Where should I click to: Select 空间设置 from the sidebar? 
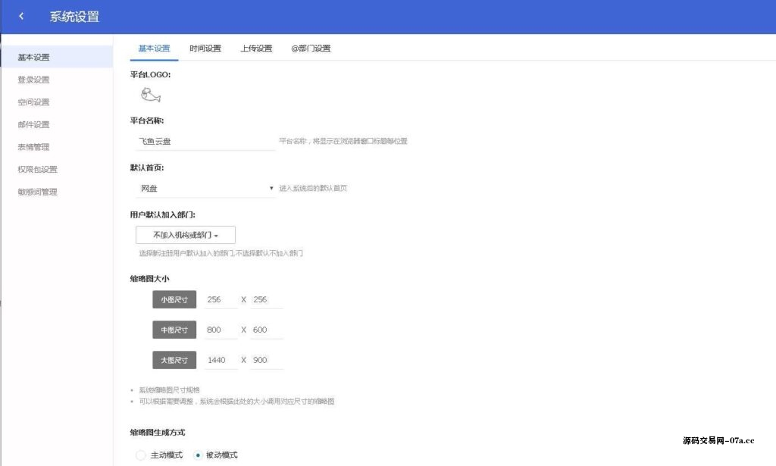pos(33,102)
